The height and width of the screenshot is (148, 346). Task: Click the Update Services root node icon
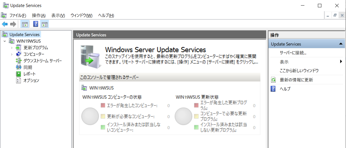(5, 35)
